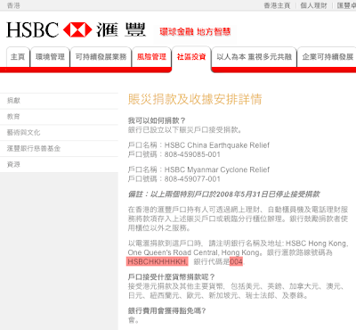The image size is (356, 330).
Task: Open 捐獻 sidebar link
Action: tap(13, 101)
